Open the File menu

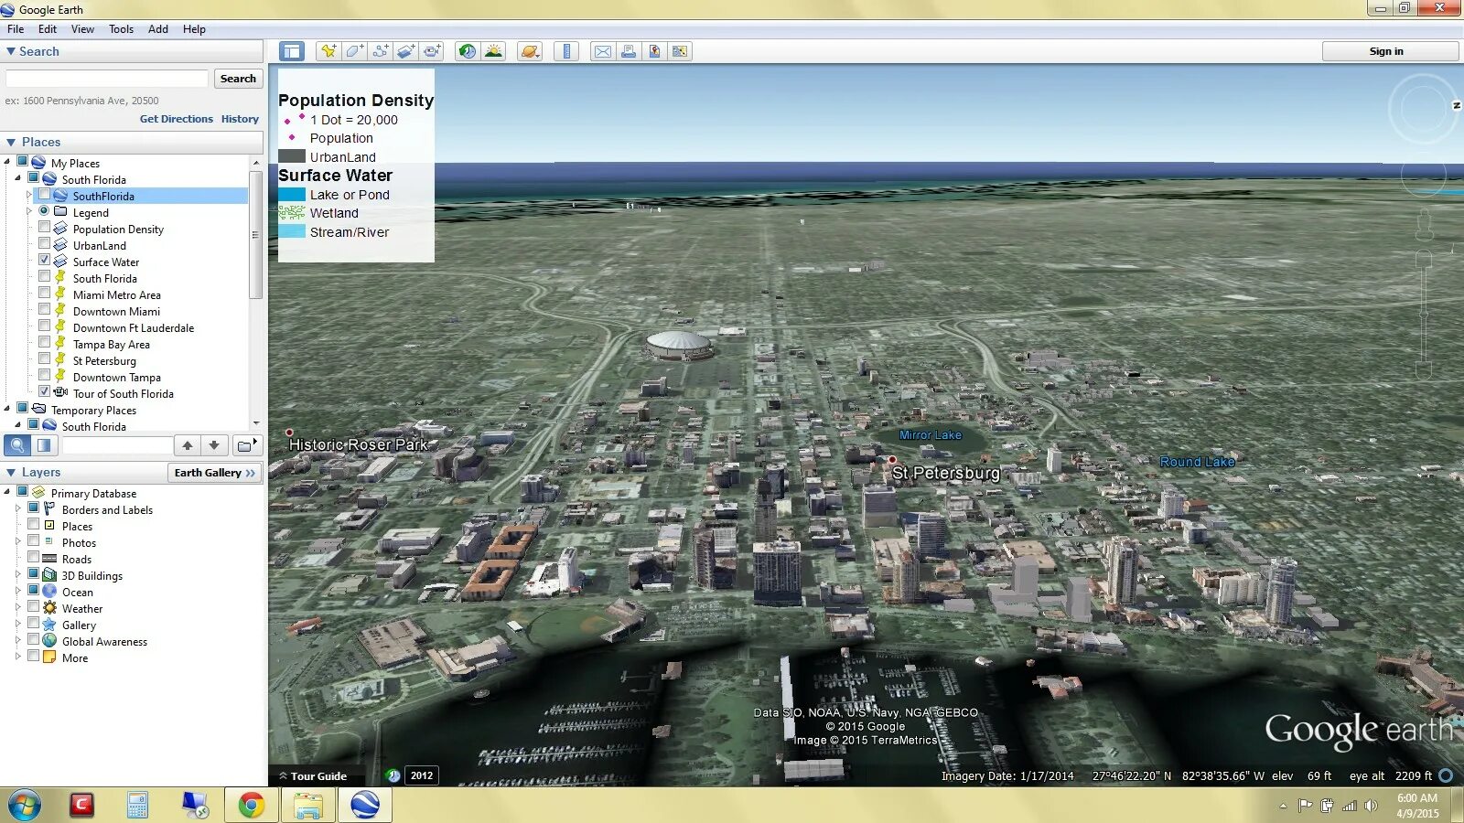[x=16, y=29]
